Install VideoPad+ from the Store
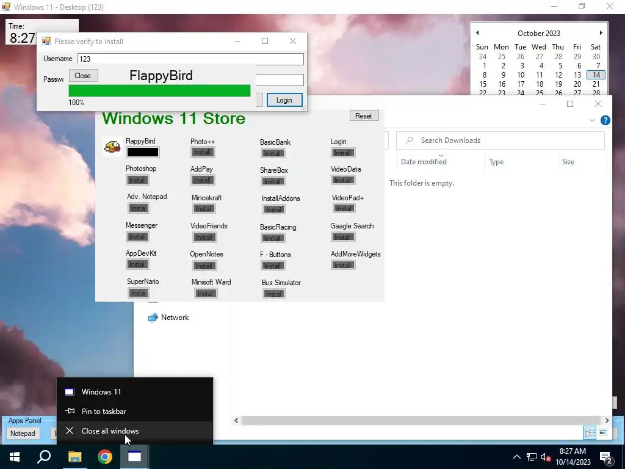Image resolution: width=625 pixels, height=469 pixels. pyautogui.click(x=344, y=208)
